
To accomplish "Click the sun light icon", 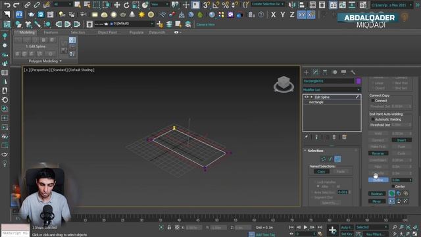I will pos(141,14).
